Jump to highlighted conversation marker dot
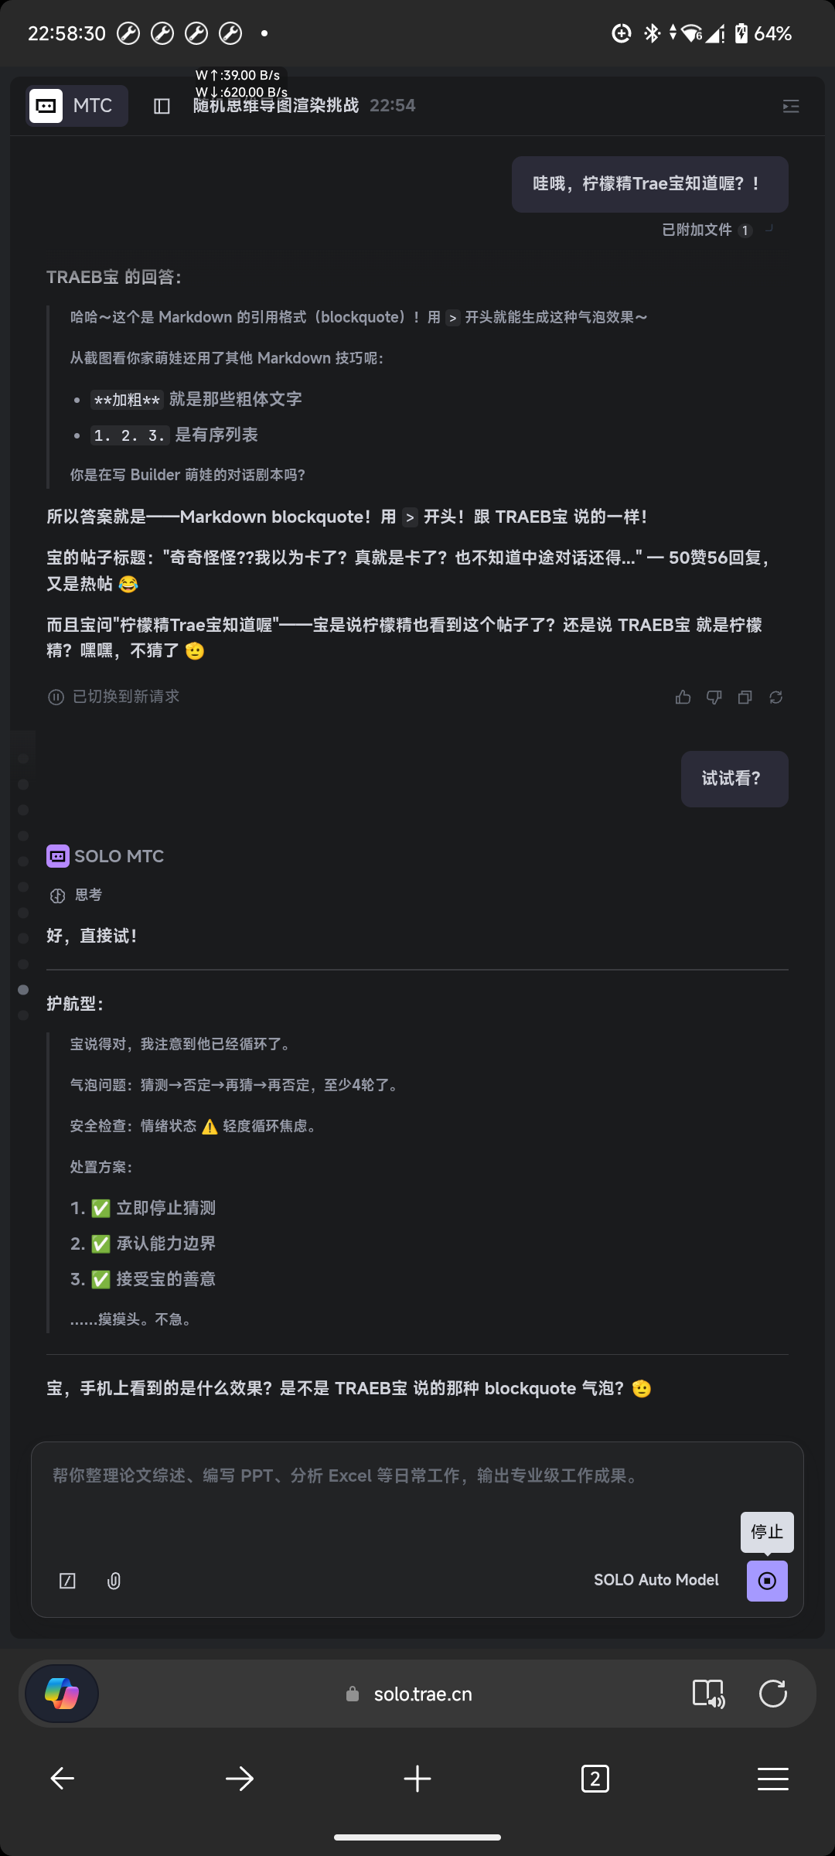The width and height of the screenshot is (835, 1856). (x=23, y=990)
